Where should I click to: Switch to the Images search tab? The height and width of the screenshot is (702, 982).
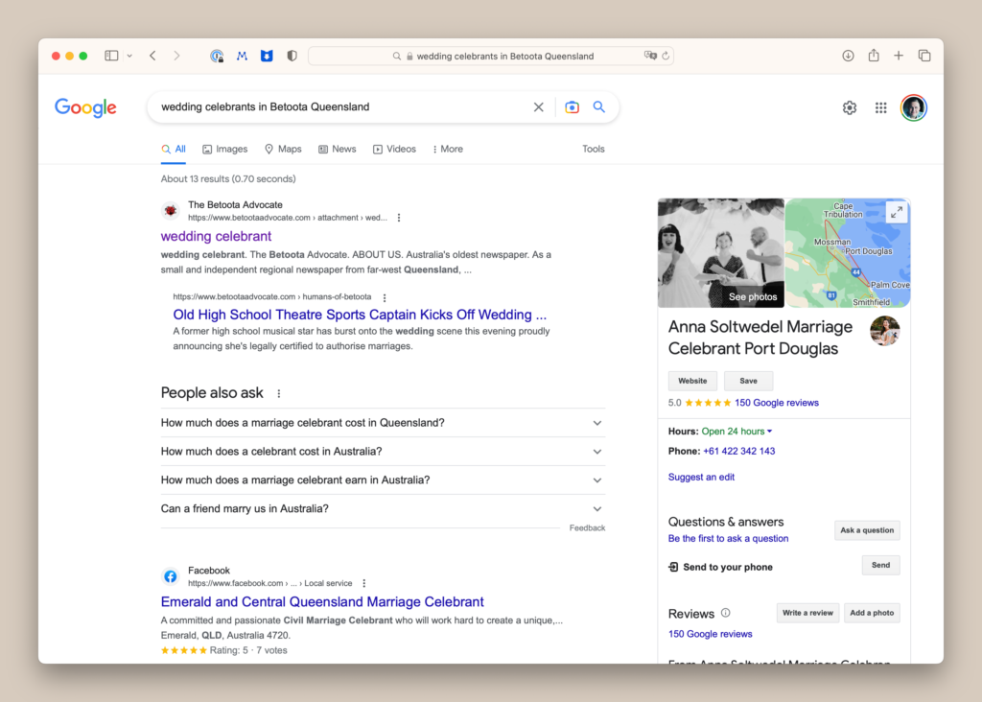pyautogui.click(x=224, y=150)
